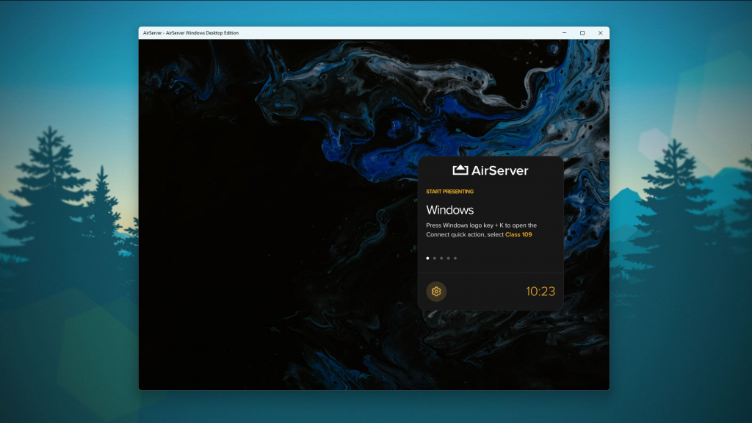Click the 10:23 clock display

coord(540,292)
